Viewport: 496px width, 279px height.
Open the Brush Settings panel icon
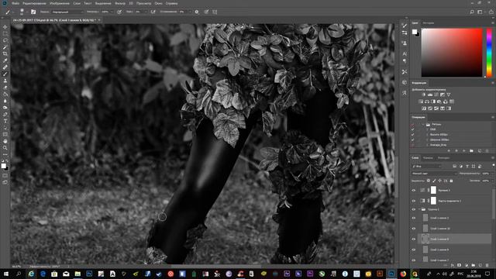pyautogui.click(x=405, y=26)
